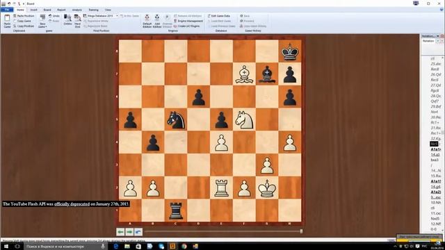445x250 pixels.
Task: Switch to the Home ribbon tab
Action: tap(20, 10)
